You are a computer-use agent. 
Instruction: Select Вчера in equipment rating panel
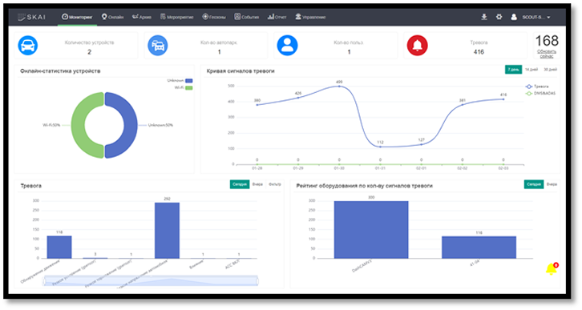(552, 184)
